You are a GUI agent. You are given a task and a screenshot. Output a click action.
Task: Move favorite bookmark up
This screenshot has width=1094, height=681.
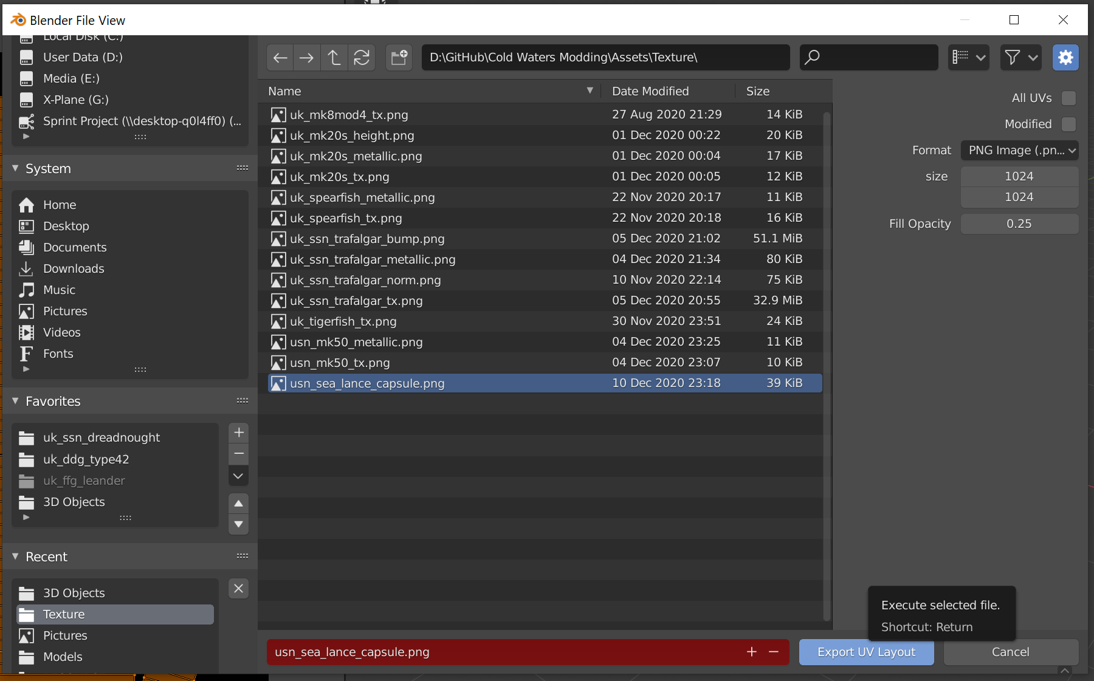tap(239, 504)
